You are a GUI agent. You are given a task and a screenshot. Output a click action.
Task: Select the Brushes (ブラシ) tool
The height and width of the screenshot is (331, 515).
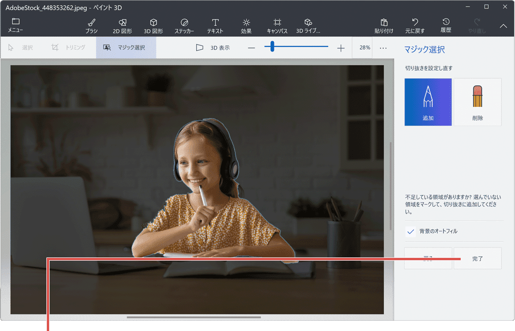[x=91, y=26]
